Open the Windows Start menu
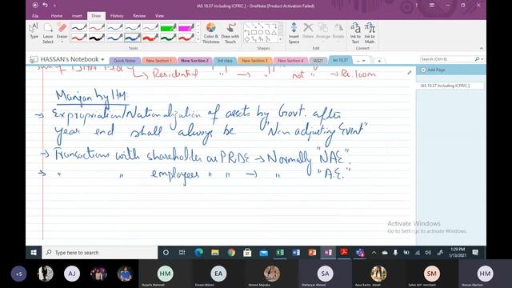This screenshot has height=288, width=512. (x=34, y=253)
